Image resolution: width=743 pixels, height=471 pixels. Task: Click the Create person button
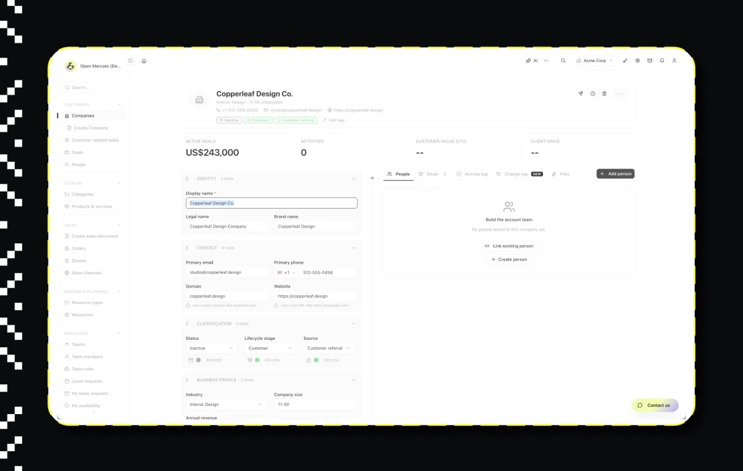509,259
